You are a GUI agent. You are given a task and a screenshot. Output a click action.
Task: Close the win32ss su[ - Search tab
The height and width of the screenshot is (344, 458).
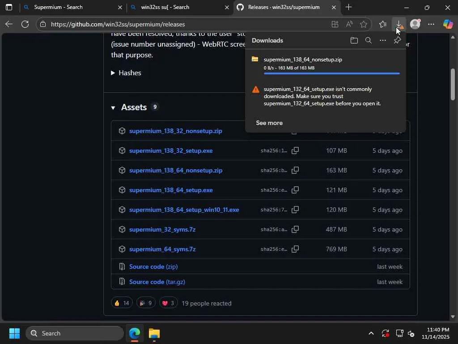[227, 8]
